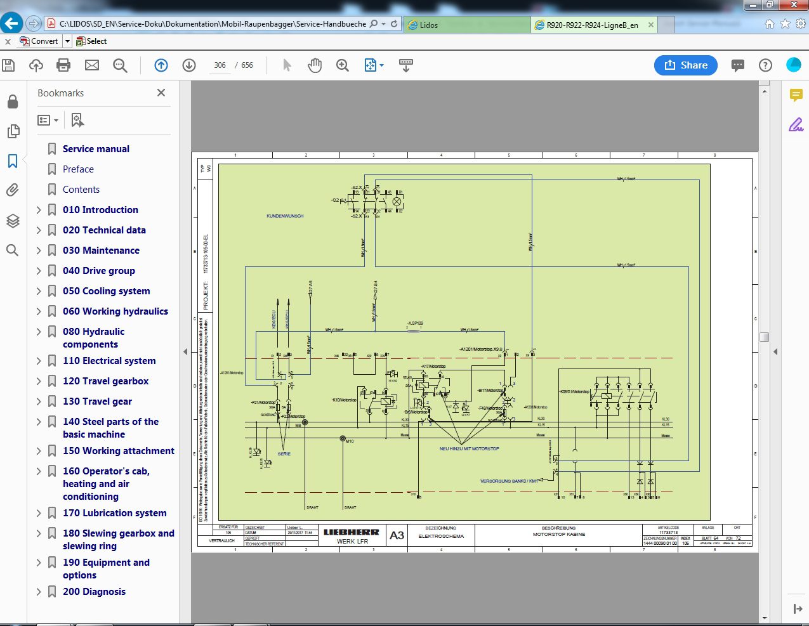Save the PDF with the floppy icon
Image resolution: width=809 pixels, height=626 pixels.
(x=8, y=65)
